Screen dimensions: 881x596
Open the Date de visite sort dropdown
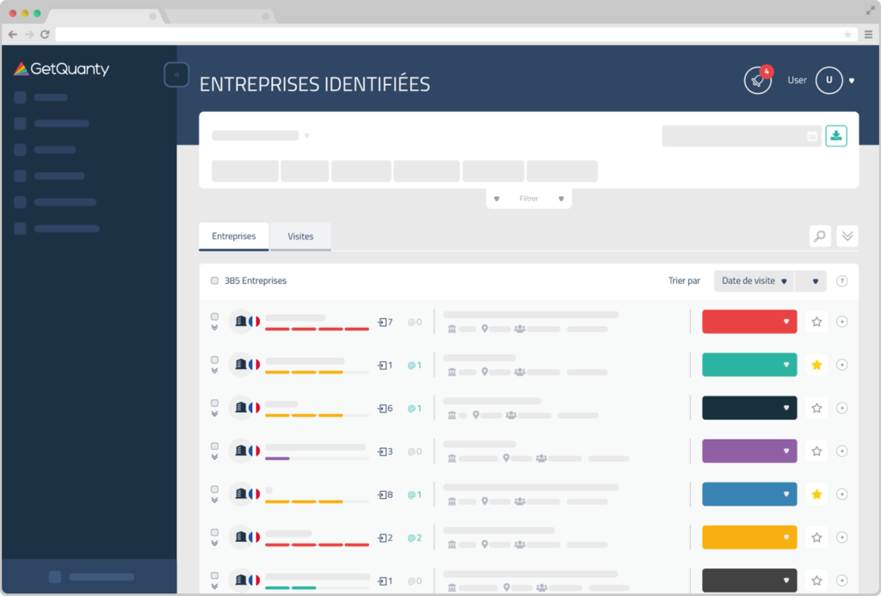[754, 280]
